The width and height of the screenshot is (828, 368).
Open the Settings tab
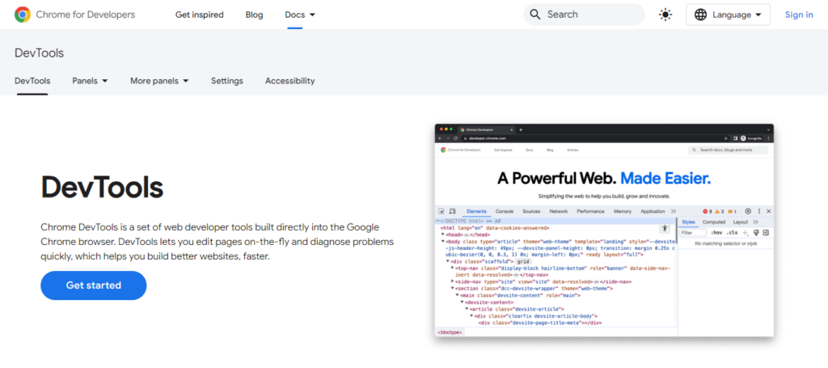click(226, 81)
